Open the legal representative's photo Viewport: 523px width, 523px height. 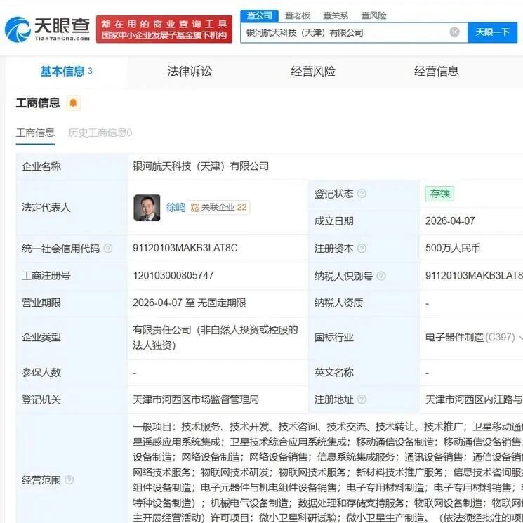(x=147, y=208)
